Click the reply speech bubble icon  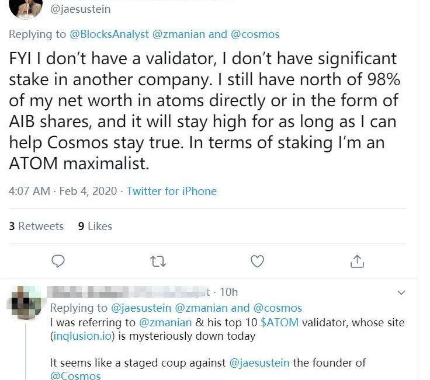click(x=58, y=262)
